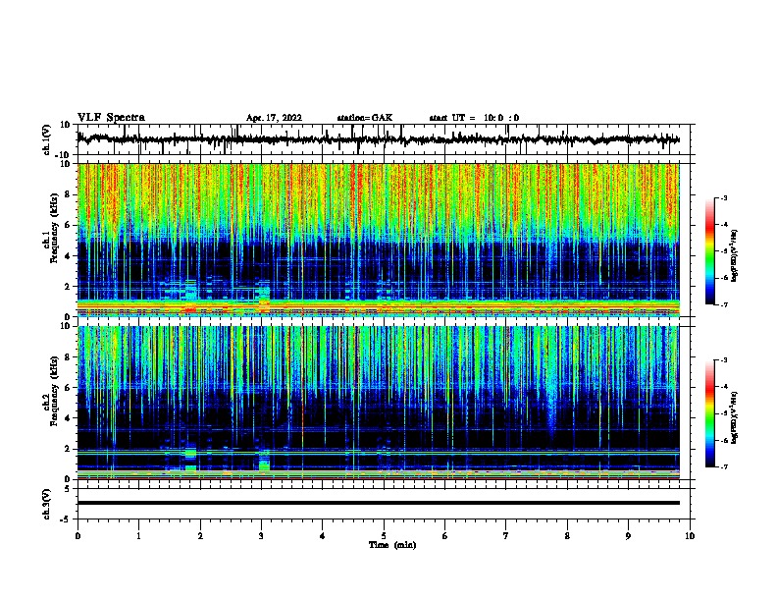Click time axis tick label 6
The width and height of the screenshot is (777, 601).
(x=445, y=536)
